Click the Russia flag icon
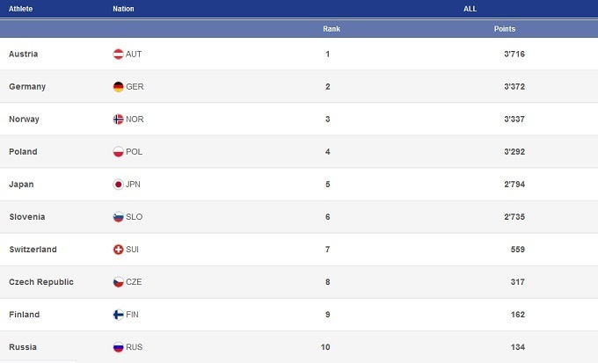The width and height of the screenshot is (598, 363). [x=118, y=347]
